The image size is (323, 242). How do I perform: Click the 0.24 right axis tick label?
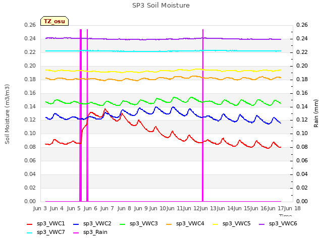tap(302, 38)
